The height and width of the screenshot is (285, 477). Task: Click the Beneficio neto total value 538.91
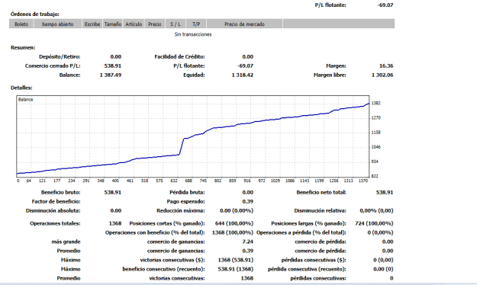385,192
